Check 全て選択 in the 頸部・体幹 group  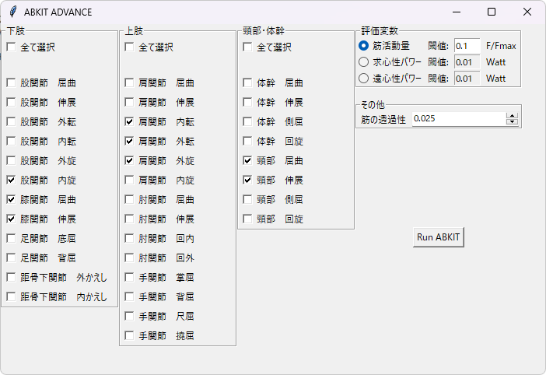[x=247, y=47]
